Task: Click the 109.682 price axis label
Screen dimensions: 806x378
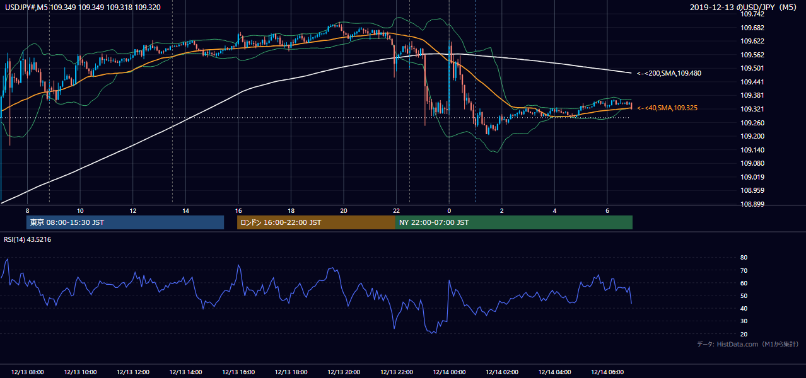Action: (752, 28)
